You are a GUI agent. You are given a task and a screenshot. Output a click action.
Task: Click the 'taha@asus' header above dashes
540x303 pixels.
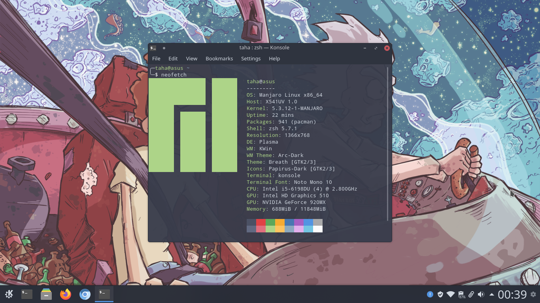click(261, 82)
